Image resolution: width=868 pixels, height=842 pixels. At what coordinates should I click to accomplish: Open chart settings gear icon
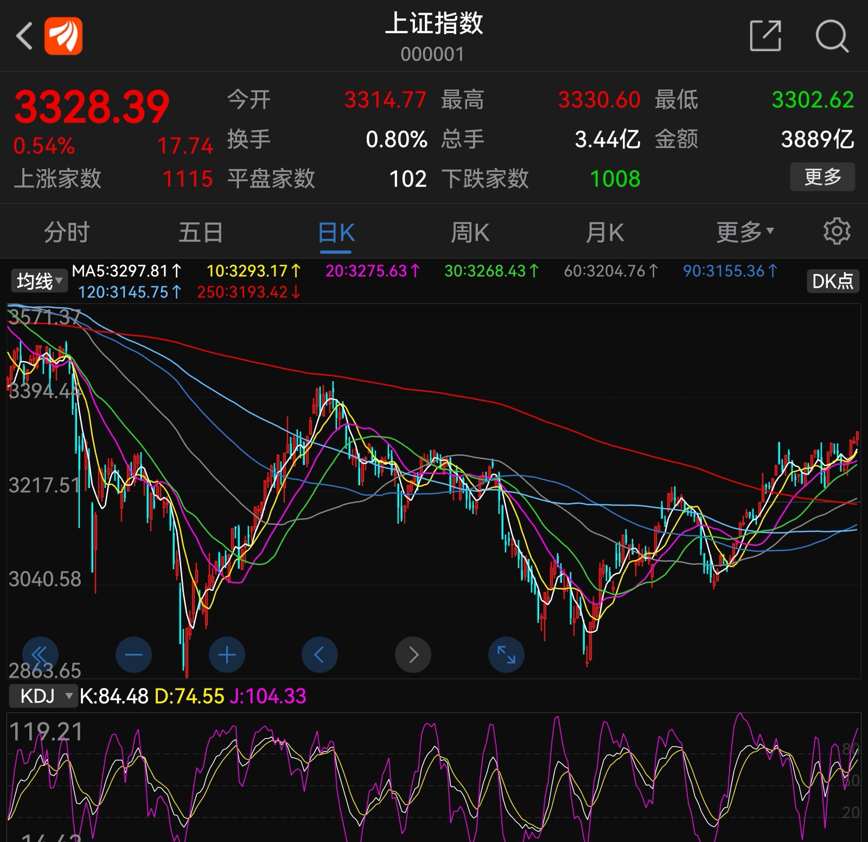coord(837,232)
